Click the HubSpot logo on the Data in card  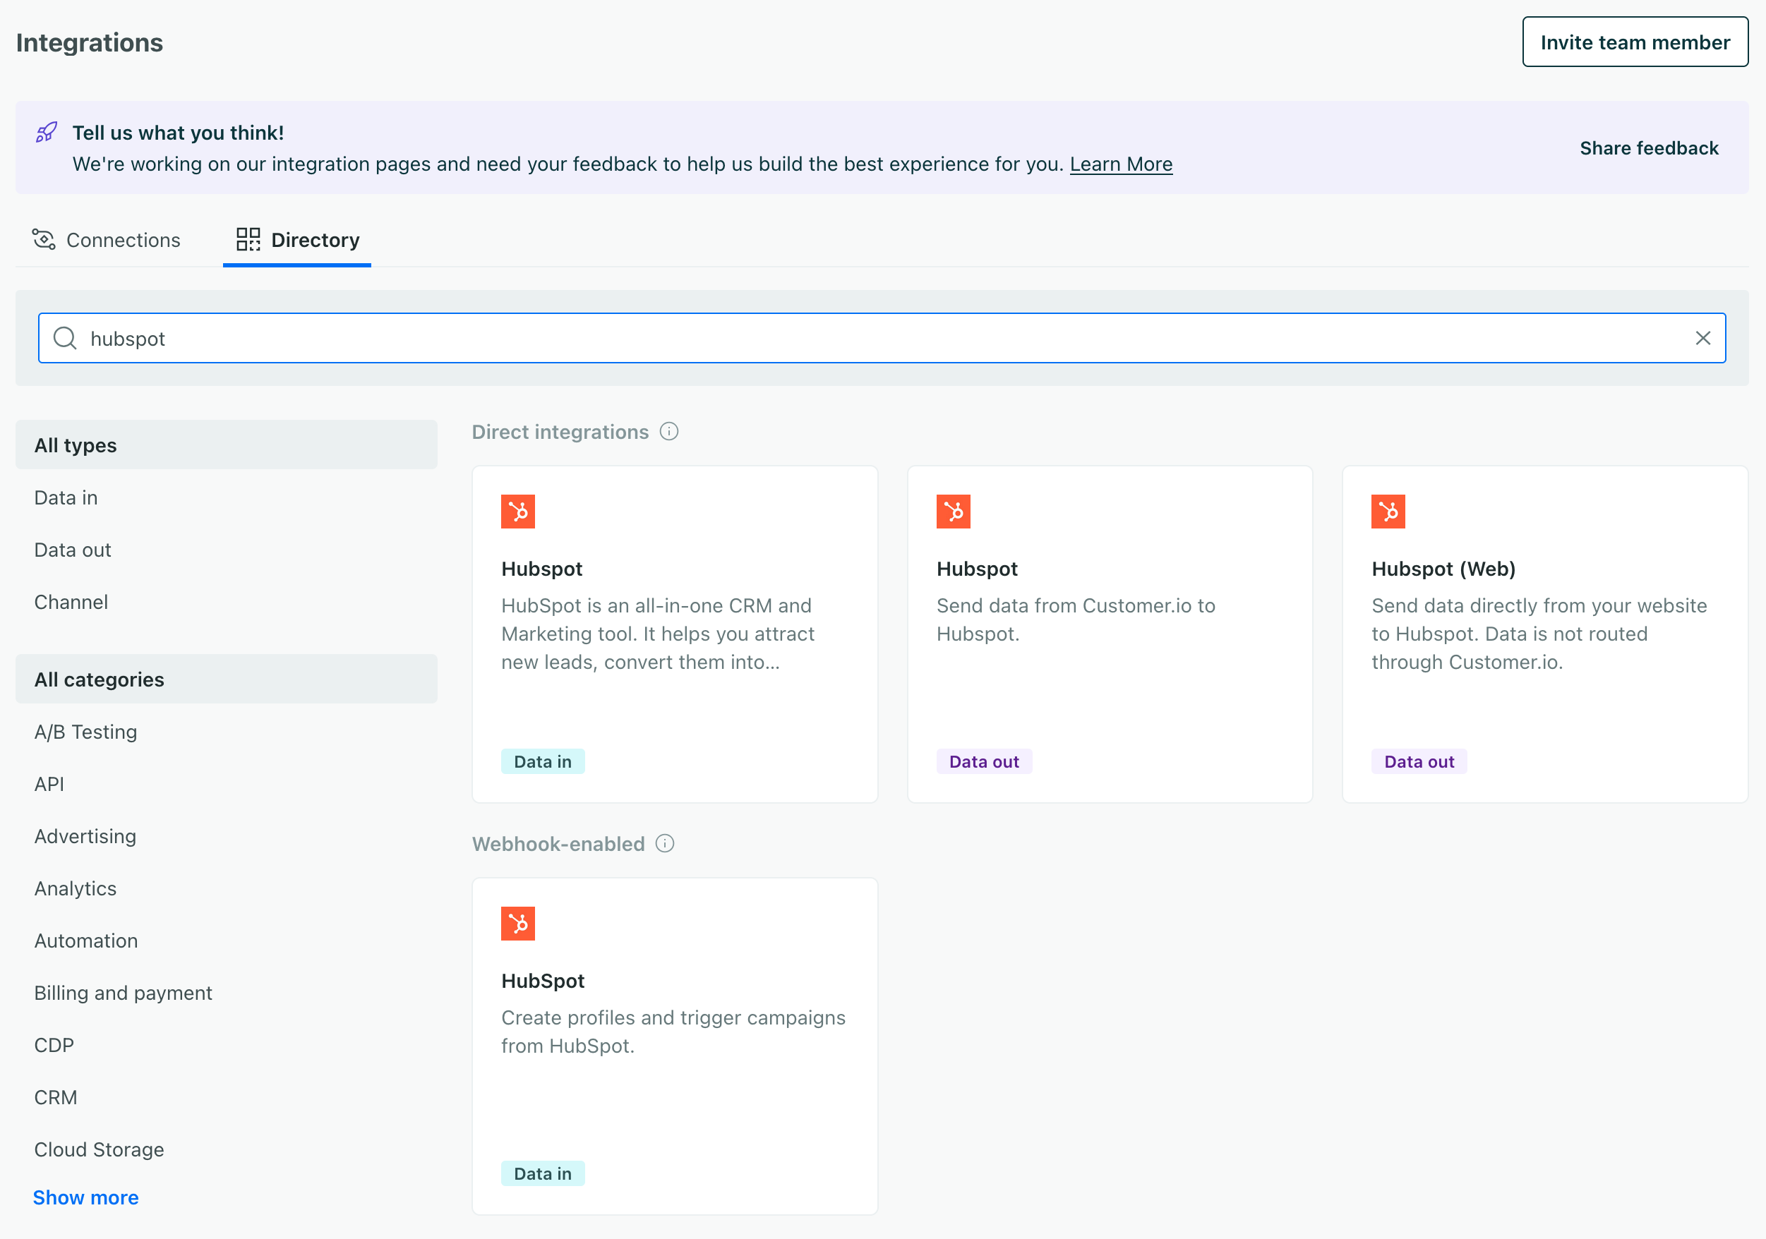(x=517, y=511)
